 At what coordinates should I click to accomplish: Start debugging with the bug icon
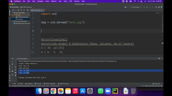point(147,7)
